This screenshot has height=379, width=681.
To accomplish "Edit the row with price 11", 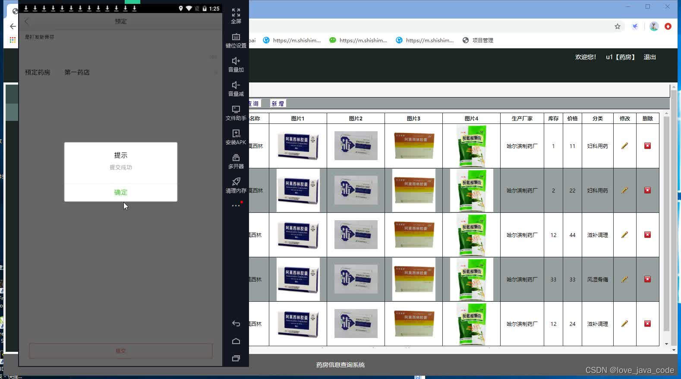I will (624, 146).
